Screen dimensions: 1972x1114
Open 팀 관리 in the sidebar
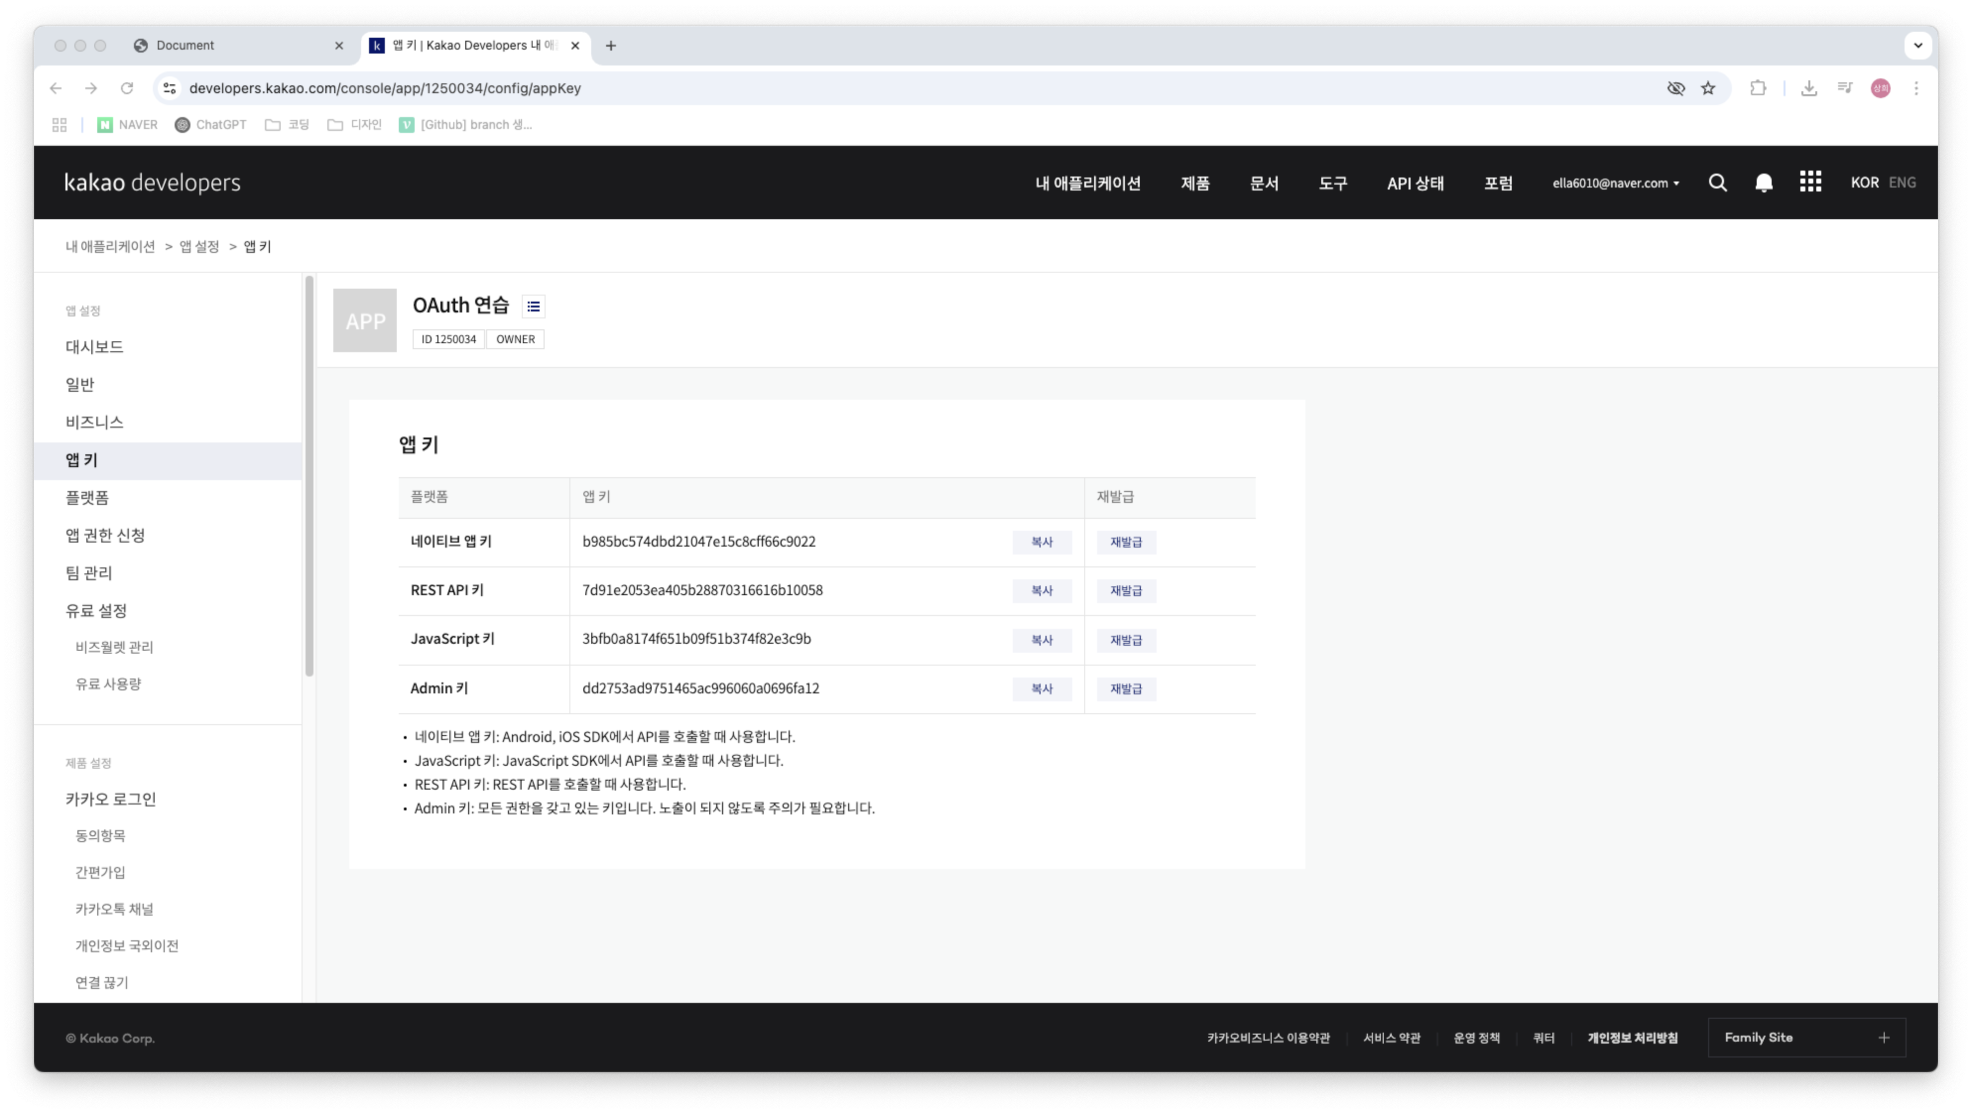coord(89,573)
